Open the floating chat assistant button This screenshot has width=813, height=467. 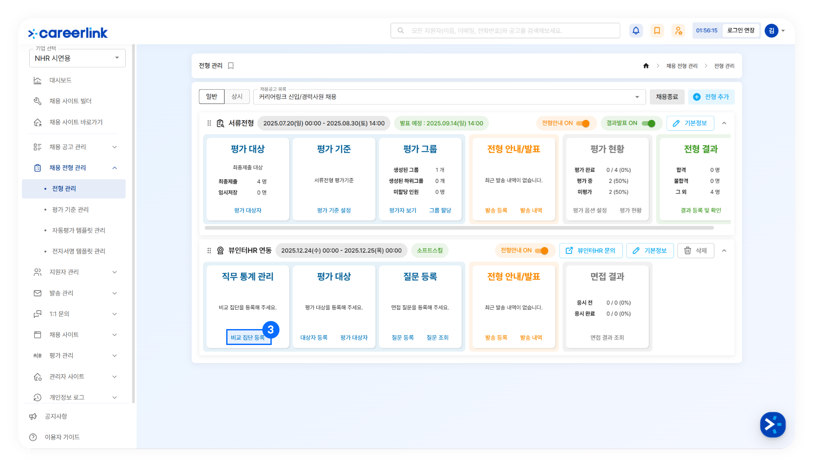pos(773,425)
